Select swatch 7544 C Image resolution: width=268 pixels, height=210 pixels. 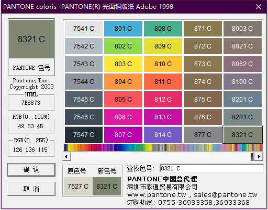coord(84,82)
